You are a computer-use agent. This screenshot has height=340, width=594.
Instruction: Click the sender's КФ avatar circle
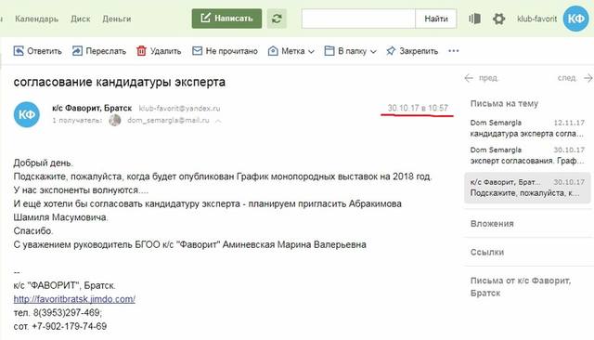point(27,114)
